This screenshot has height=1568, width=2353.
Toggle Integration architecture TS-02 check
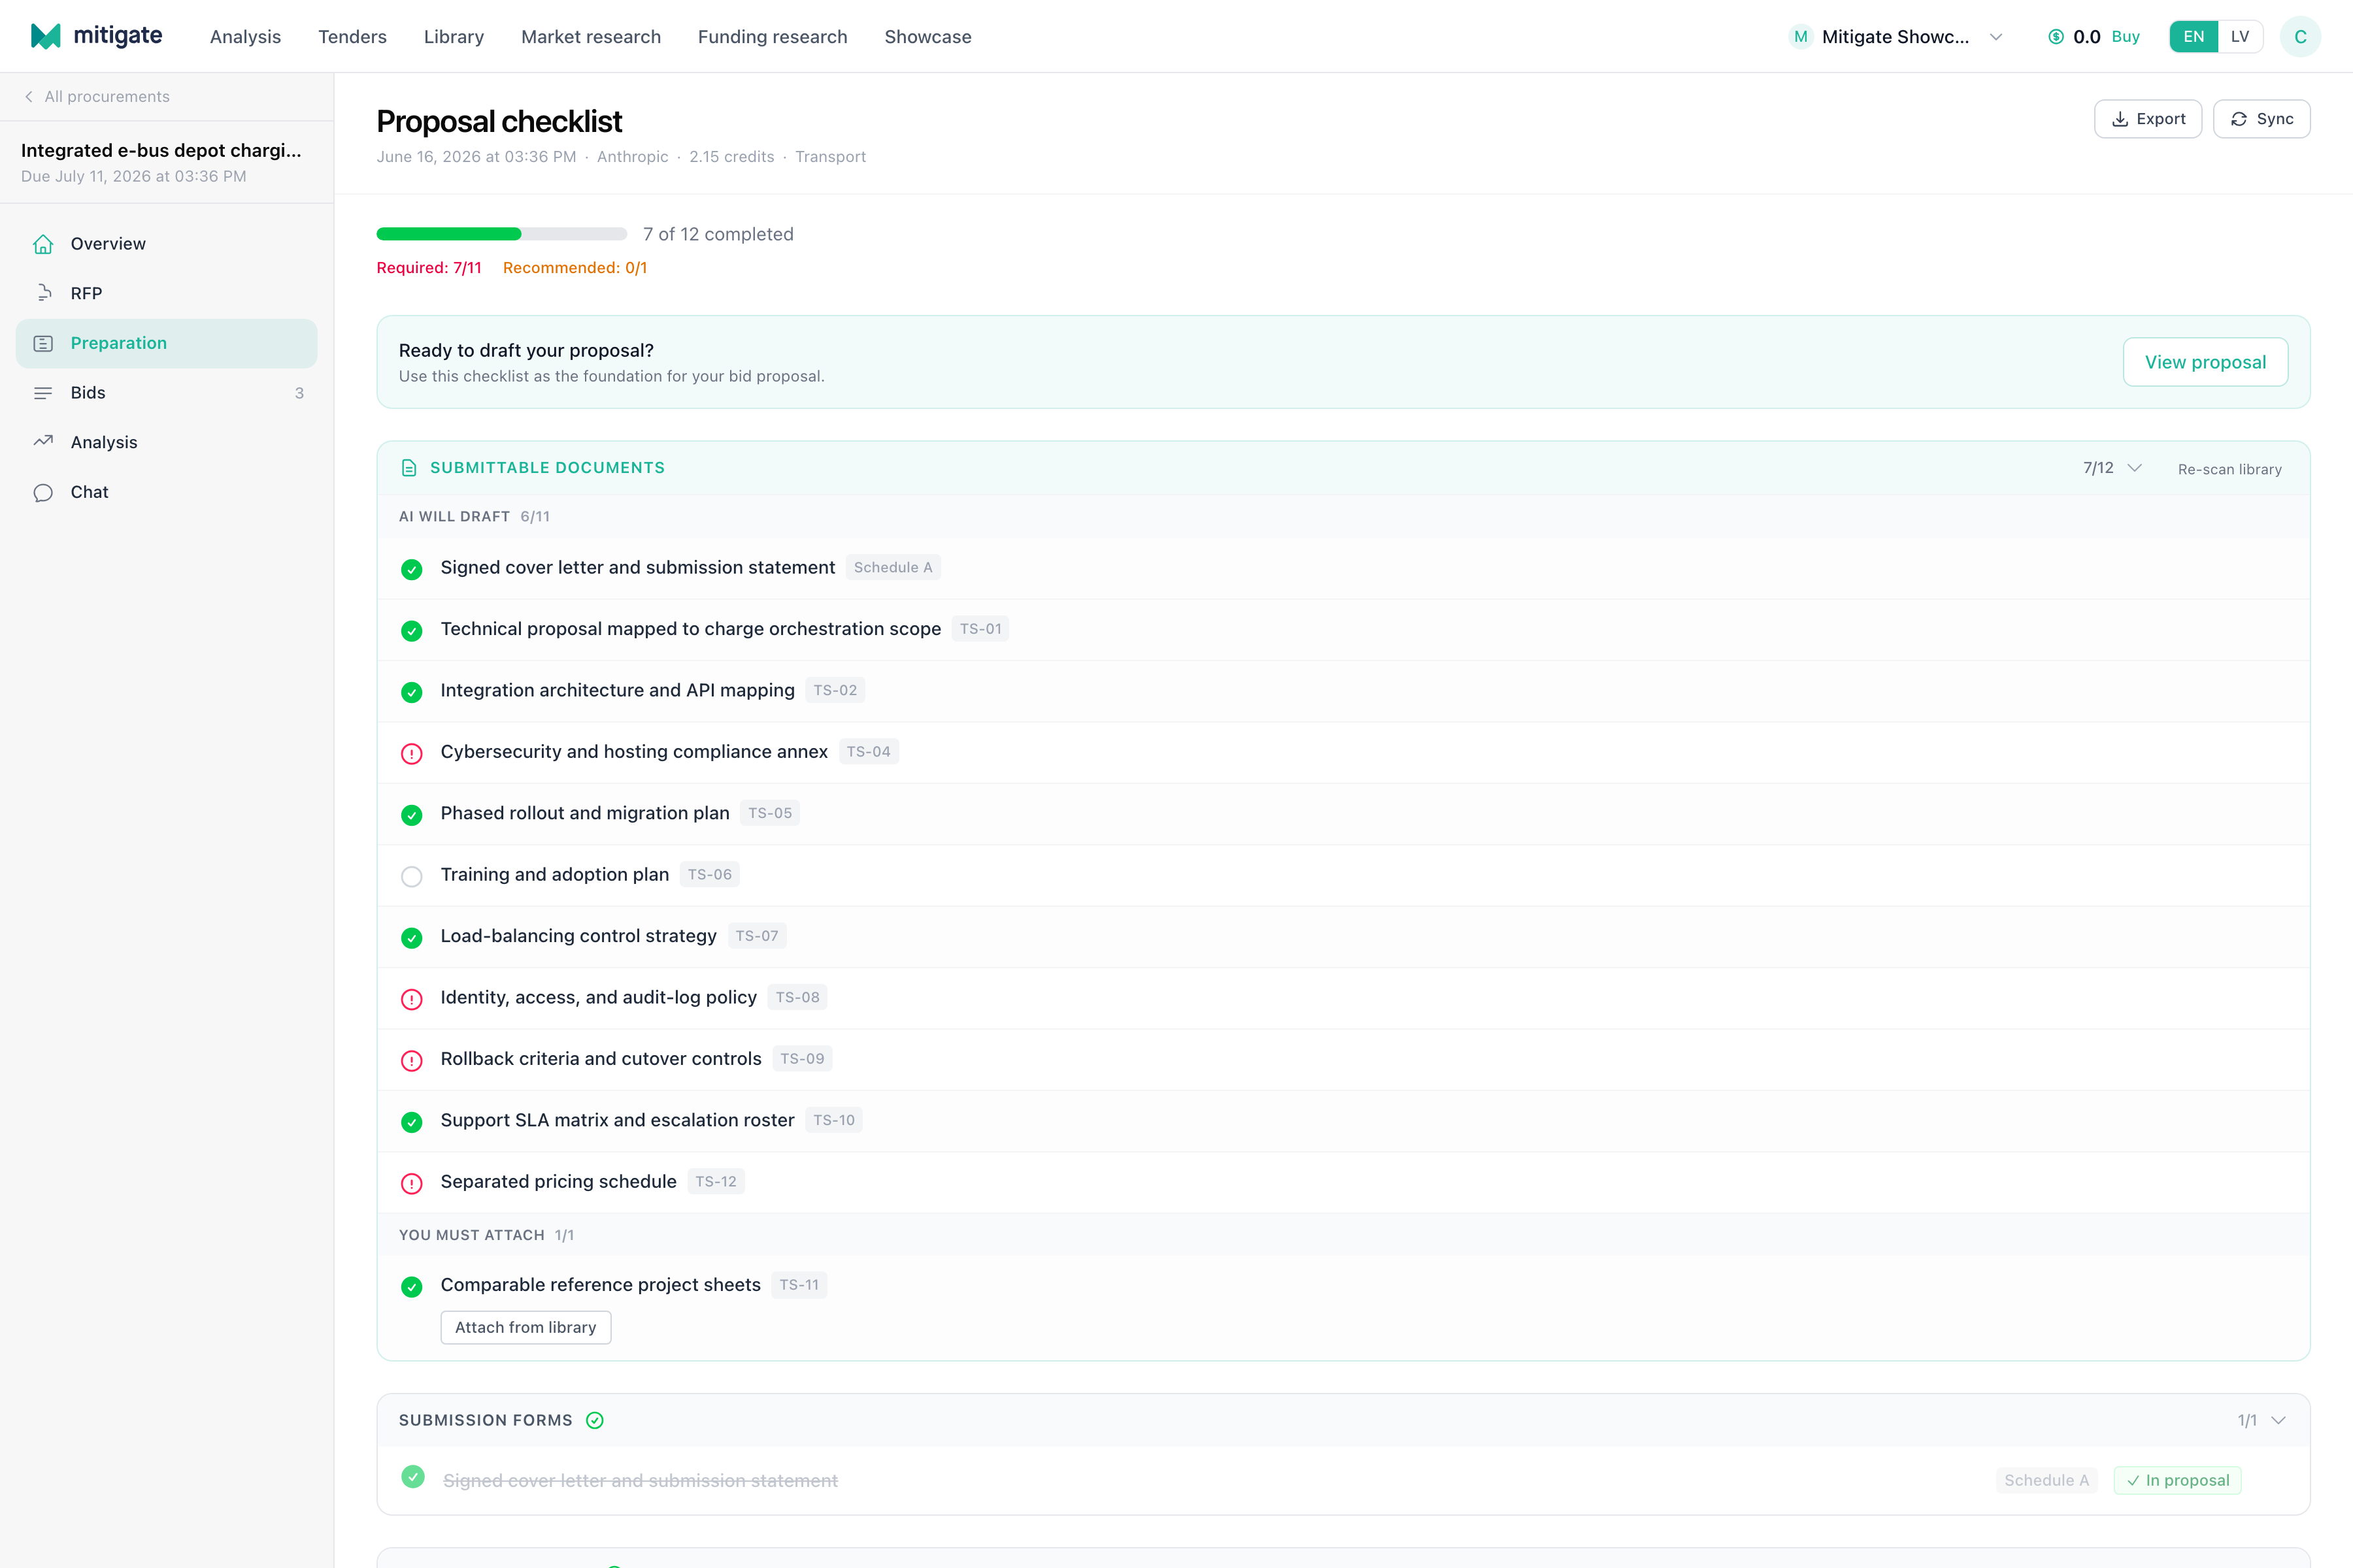(x=411, y=692)
